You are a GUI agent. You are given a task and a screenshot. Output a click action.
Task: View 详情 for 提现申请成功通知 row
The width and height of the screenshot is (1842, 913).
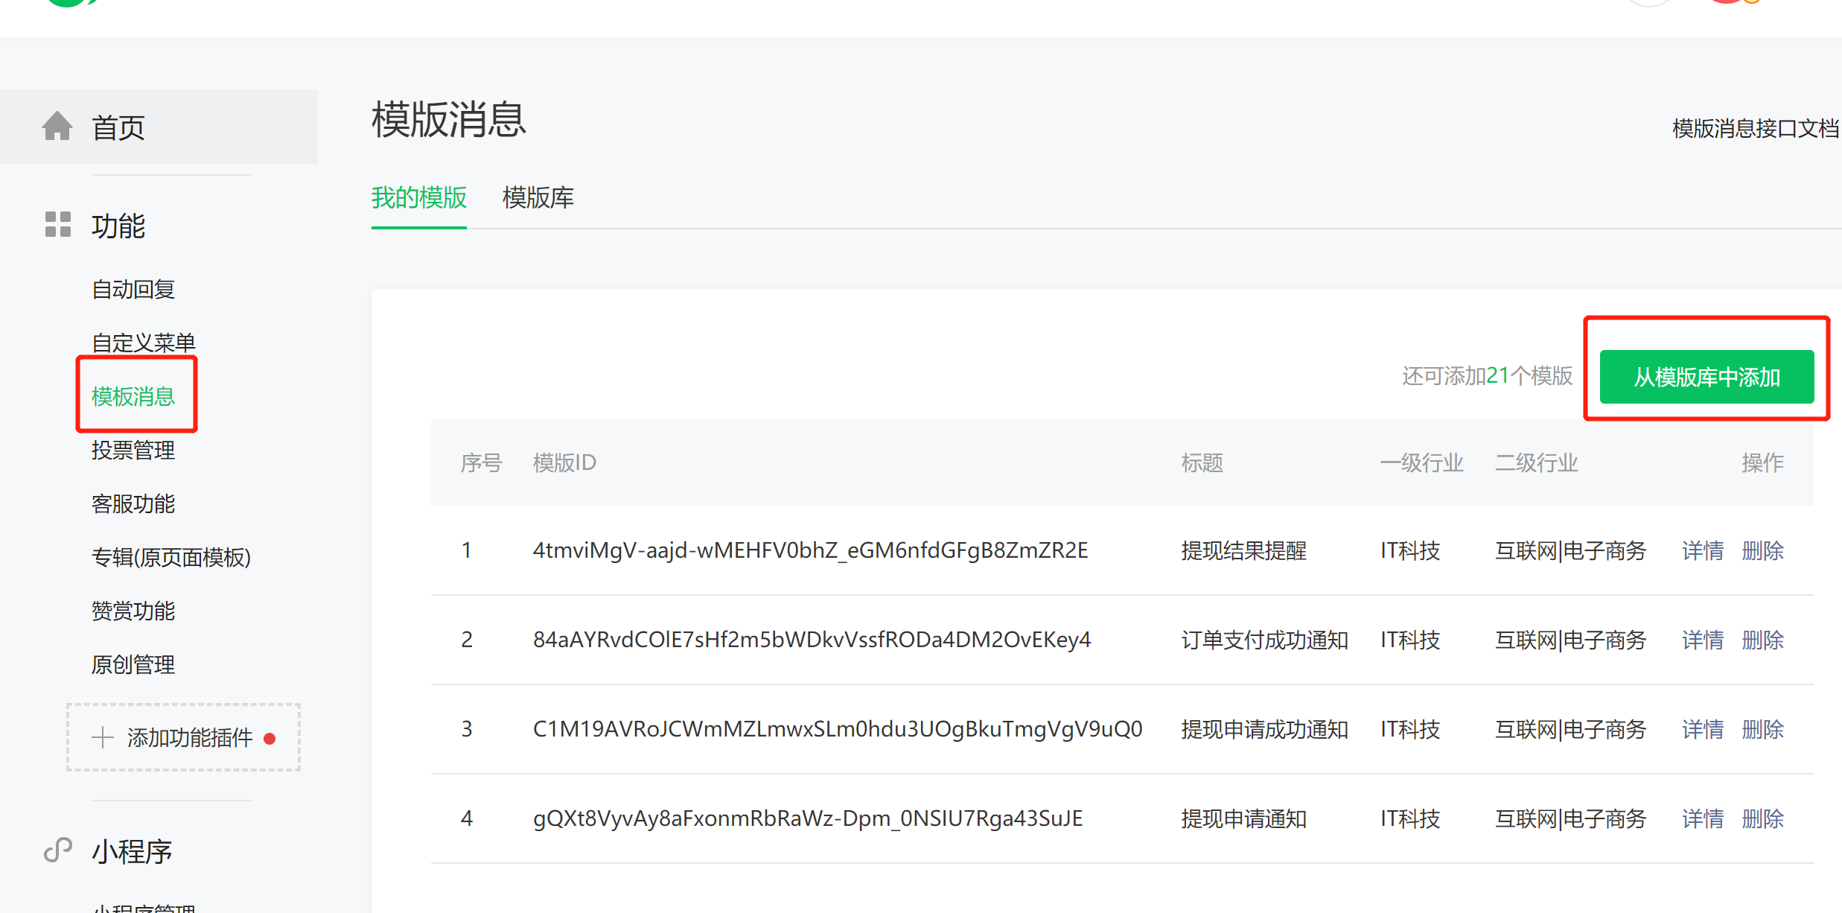point(1702,729)
